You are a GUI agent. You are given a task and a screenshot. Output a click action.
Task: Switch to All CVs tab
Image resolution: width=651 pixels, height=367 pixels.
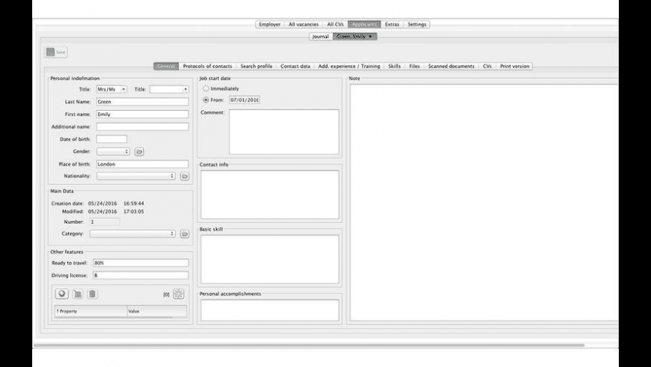335,25
